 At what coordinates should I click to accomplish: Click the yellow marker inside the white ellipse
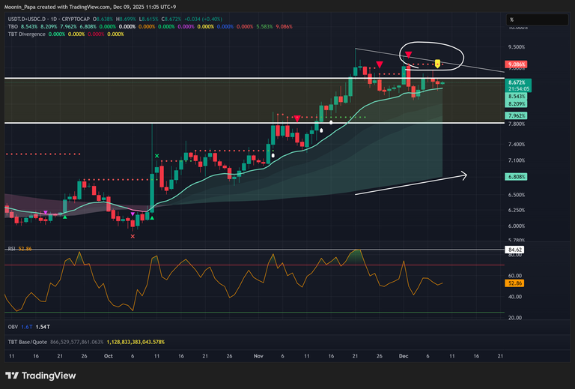[438, 64]
